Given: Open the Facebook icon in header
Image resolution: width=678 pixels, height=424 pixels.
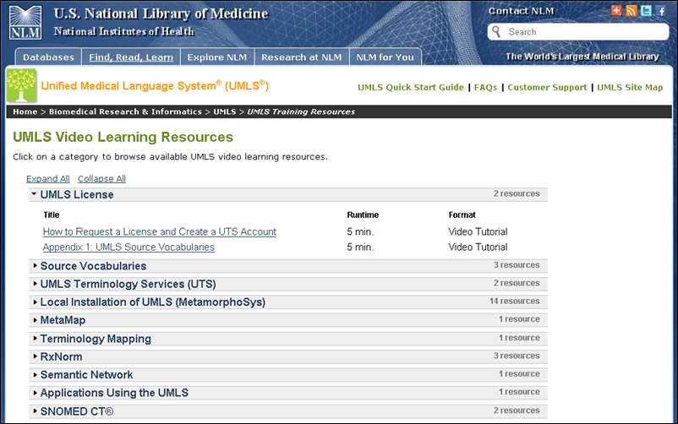Looking at the screenshot, I should [x=661, y=10].
